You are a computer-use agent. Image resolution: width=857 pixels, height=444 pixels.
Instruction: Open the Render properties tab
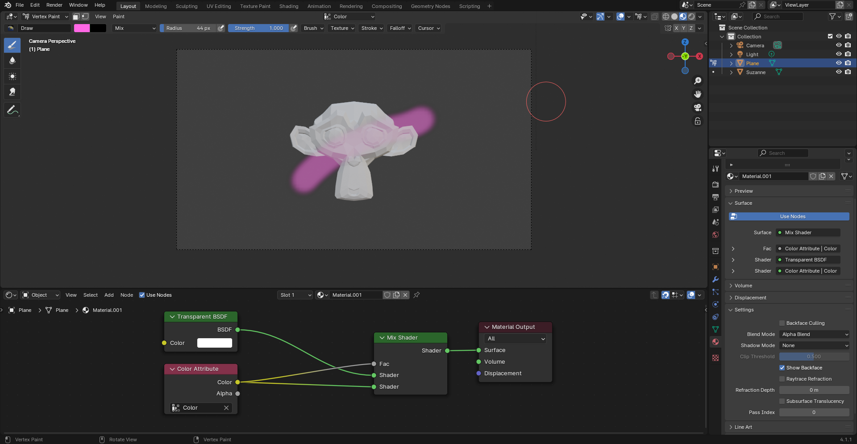pyautogui.click(x=716, y=185)
